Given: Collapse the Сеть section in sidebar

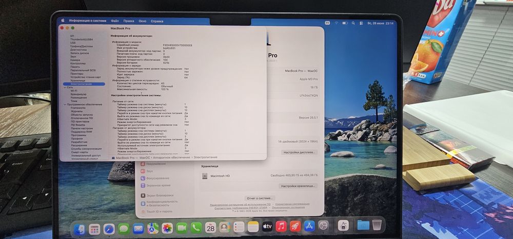Looking at the screenshot, I should pos(65,88).
